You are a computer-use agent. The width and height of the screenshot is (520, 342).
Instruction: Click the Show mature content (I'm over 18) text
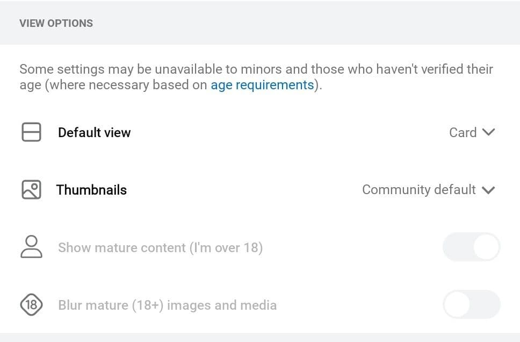[160, 247]
